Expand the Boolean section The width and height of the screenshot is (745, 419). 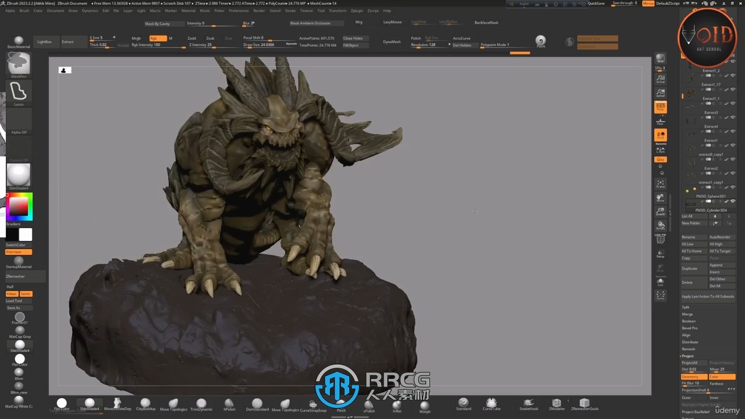point(689,321)
